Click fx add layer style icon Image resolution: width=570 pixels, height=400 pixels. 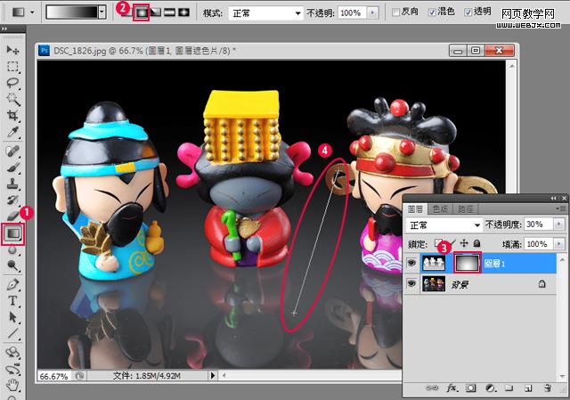point(452,388)
